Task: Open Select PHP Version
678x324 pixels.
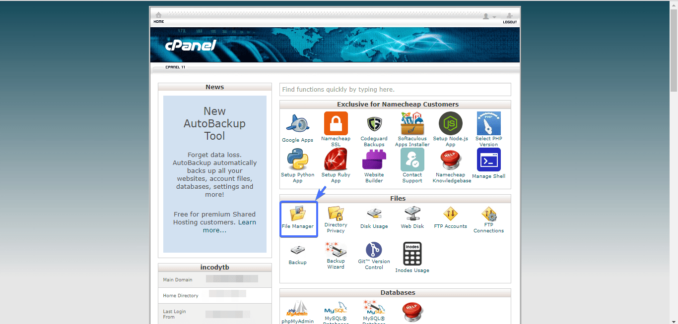Action: click(x=488, y=123)
